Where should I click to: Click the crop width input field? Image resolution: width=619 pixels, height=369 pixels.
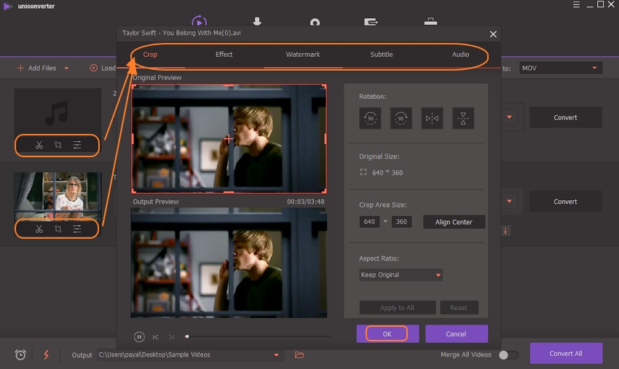click(x=369, y=222)
